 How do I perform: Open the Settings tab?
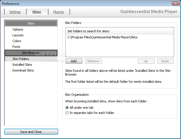(15, 12)
